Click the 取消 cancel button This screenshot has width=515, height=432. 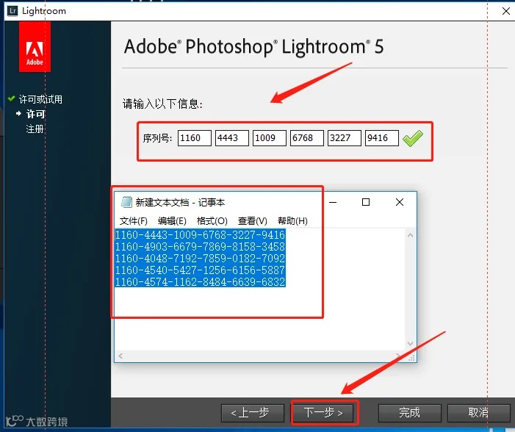coord(478,413)
